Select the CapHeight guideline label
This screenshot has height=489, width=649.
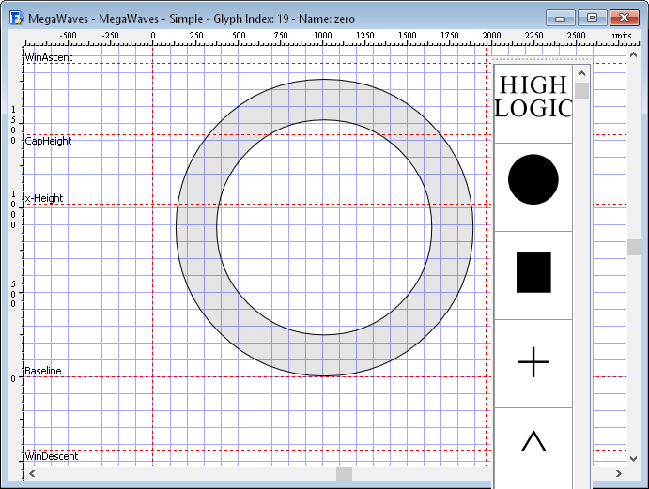48,141
